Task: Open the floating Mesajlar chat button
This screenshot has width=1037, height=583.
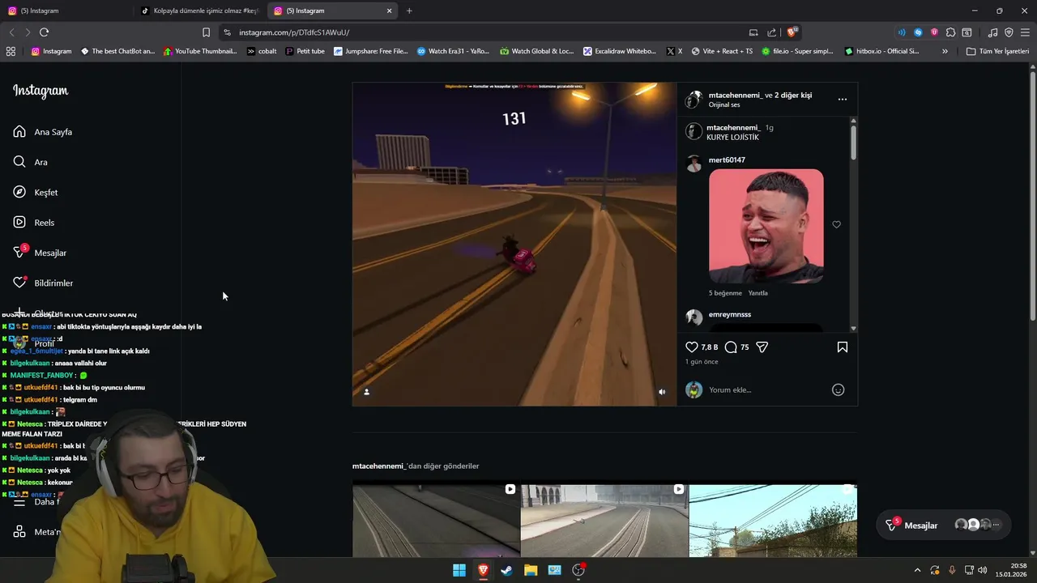Action: [x=944, y=526]
